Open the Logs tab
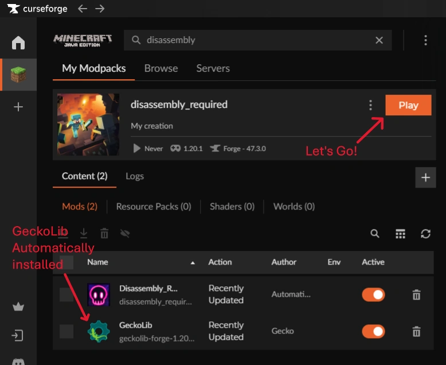Screen dimensions: 446x365 135,176
